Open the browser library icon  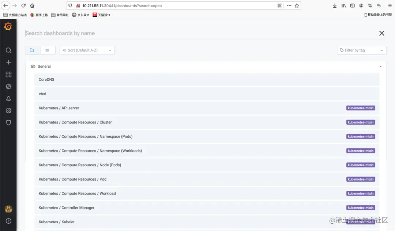click(343, 5)
